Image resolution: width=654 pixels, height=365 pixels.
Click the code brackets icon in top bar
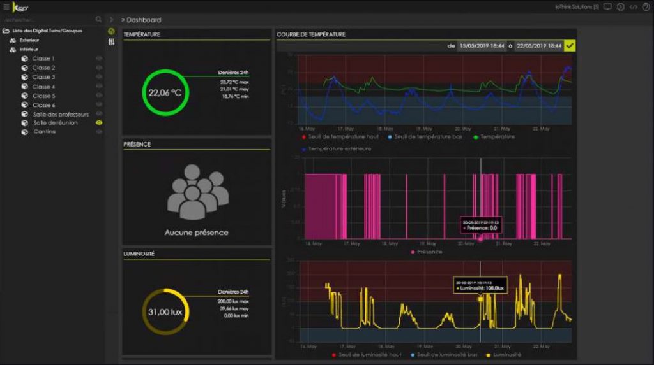pyautogui.click(x=633, y=7)
